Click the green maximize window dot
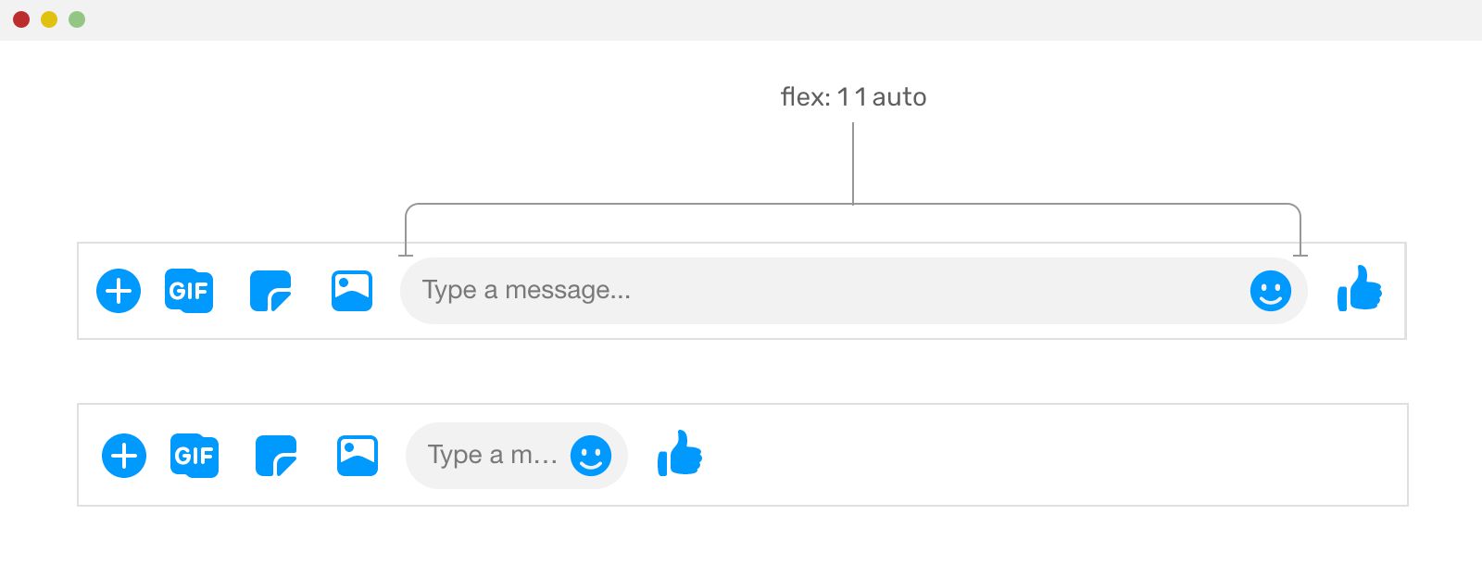The width and height of the screenshot is (1482, 565). [x=77, y=19]
